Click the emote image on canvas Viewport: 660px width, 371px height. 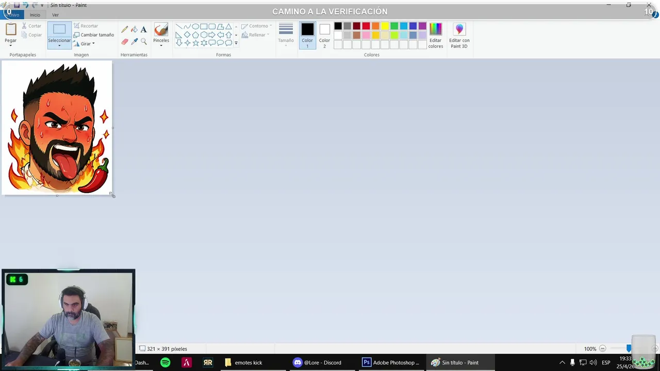click(x=57, y=128)
